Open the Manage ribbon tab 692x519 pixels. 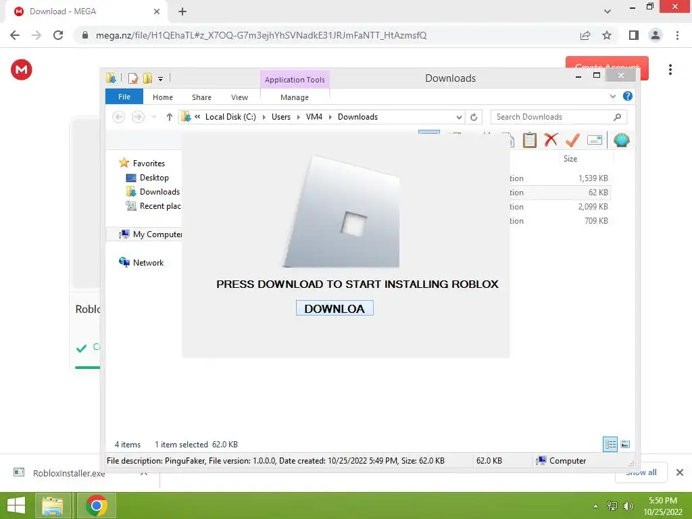pos(295,97)
